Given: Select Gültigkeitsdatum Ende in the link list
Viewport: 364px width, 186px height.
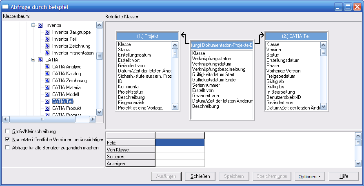Looking at the screenshot, I should click(214, 80).
